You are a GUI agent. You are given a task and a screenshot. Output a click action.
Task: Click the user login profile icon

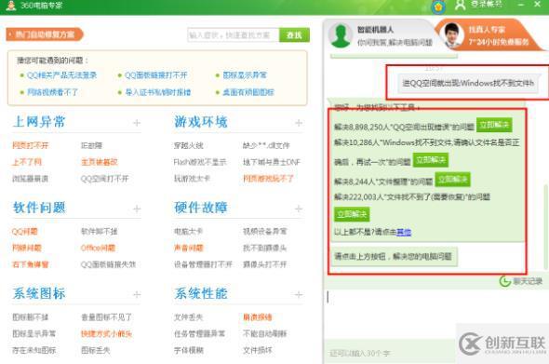click(461, 5)
